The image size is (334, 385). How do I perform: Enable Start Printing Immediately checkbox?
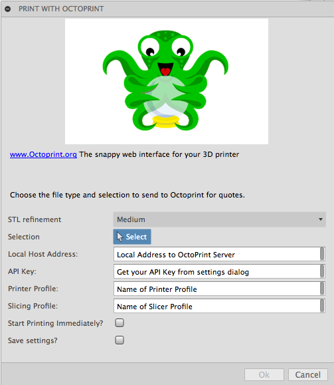tap(120, 323)
